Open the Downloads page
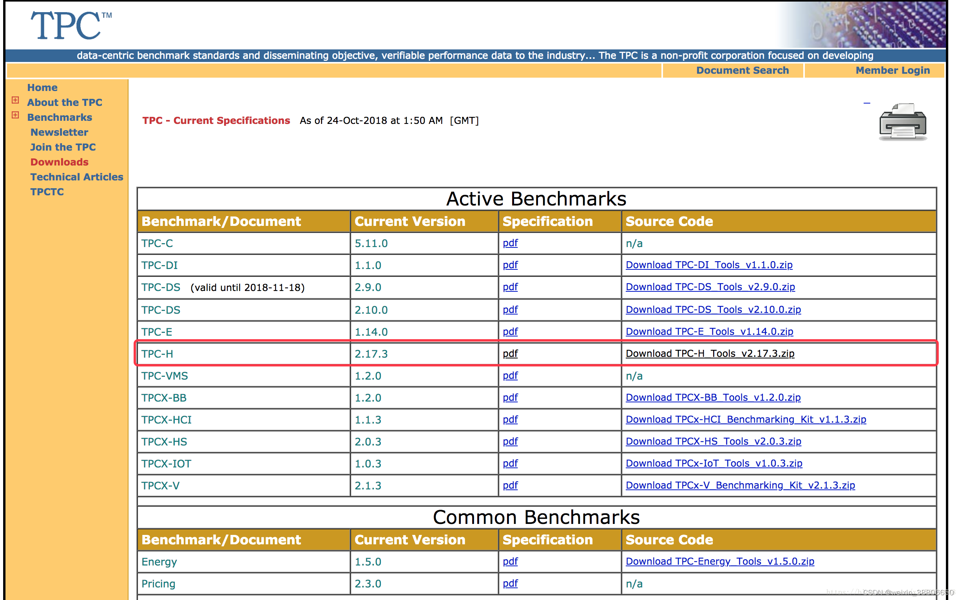Image resolution: width=960 pixels, height=600 pixels. point(59,162)
